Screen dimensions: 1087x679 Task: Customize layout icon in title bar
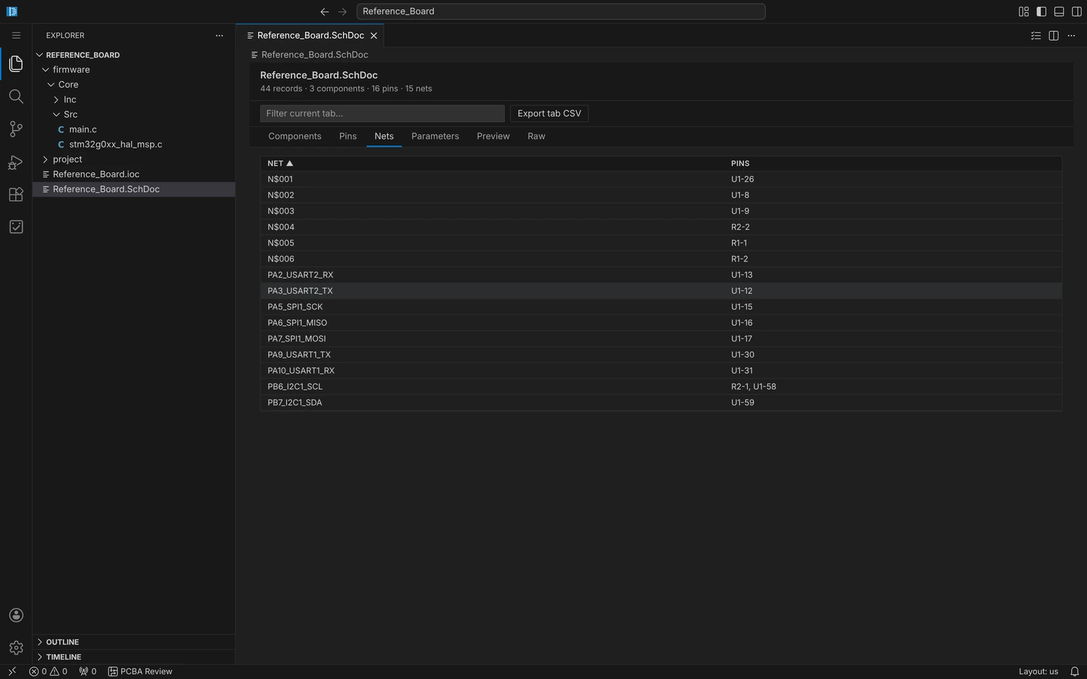click(x=1024, y=12)
